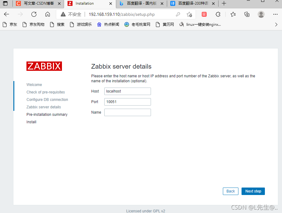Image resolution: width=282 pixels, height=213 pixels.
Task: Add page to favorites star icon
Action: (x=189, y=14)
